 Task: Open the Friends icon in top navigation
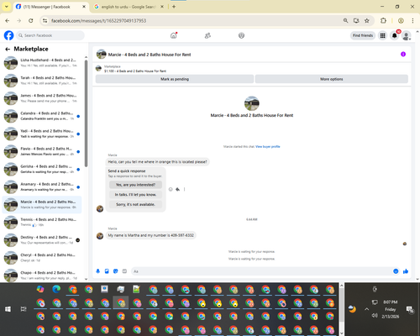pyautogui.click(x=207, y=35)
